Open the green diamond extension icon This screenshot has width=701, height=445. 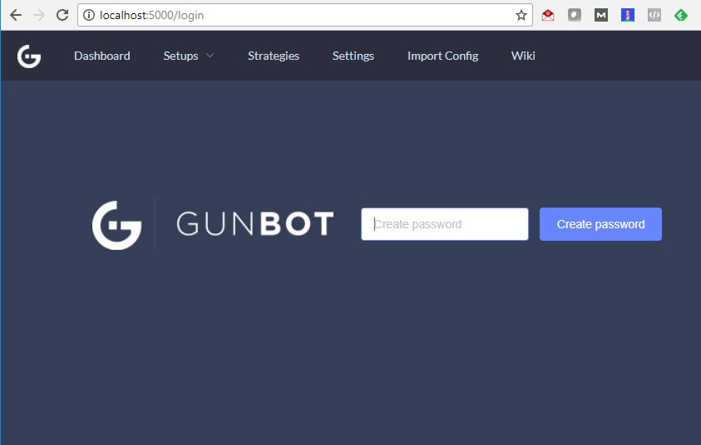(x=681, y=15)
